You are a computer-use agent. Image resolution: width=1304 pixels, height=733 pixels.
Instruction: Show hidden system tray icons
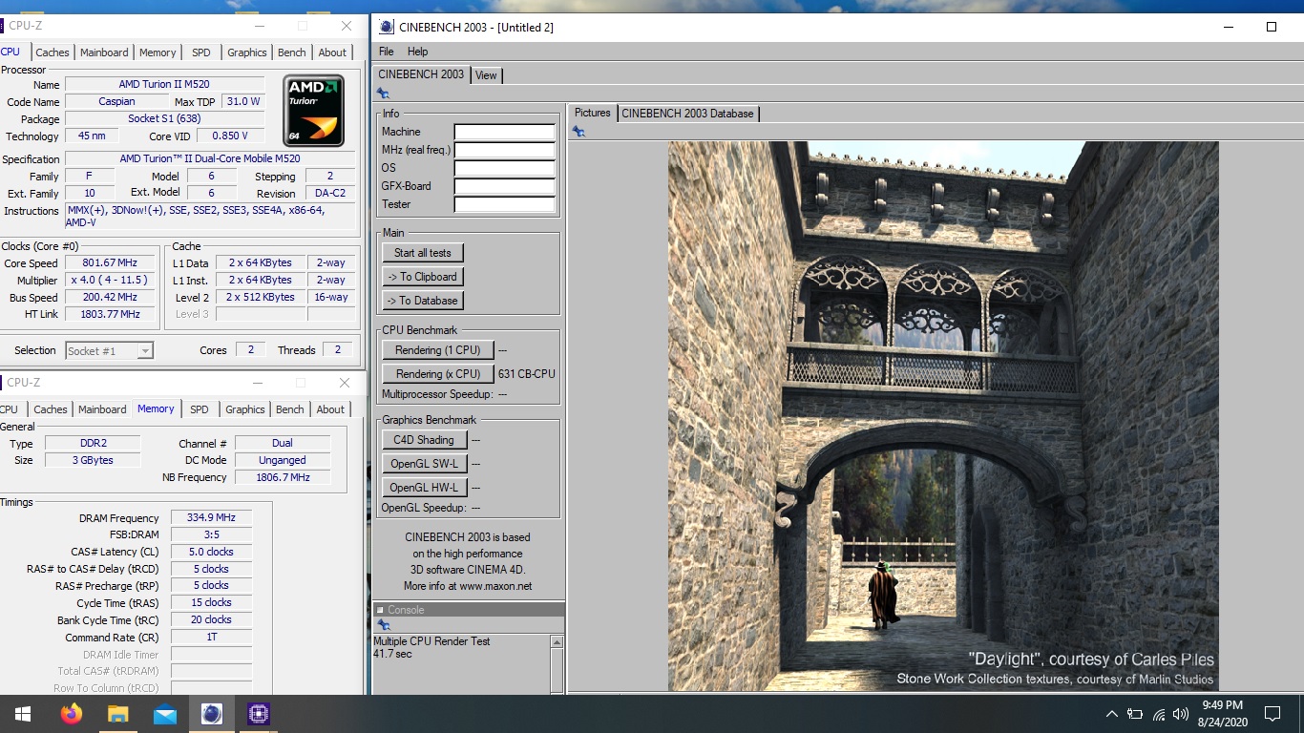1111,714
